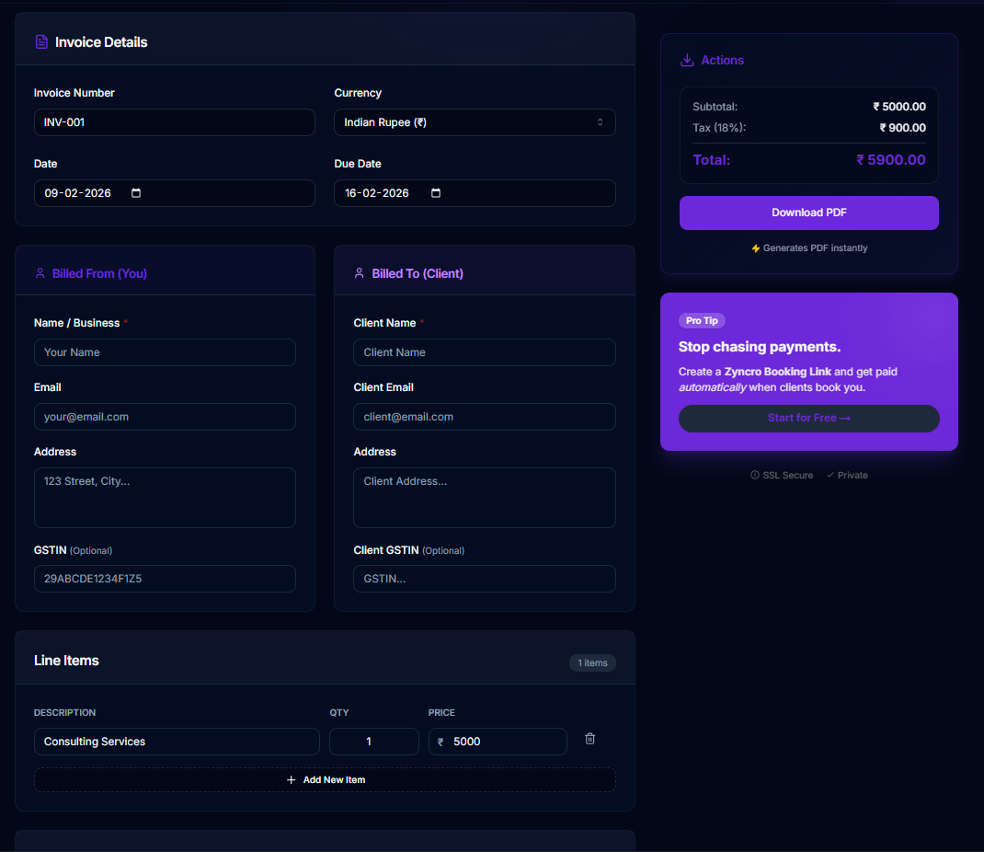Open the Due Date calendar picker

click(435, 193)
